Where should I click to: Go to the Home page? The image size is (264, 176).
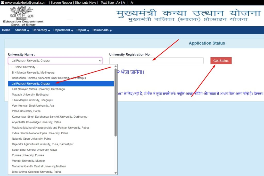(x=6, y=30)
